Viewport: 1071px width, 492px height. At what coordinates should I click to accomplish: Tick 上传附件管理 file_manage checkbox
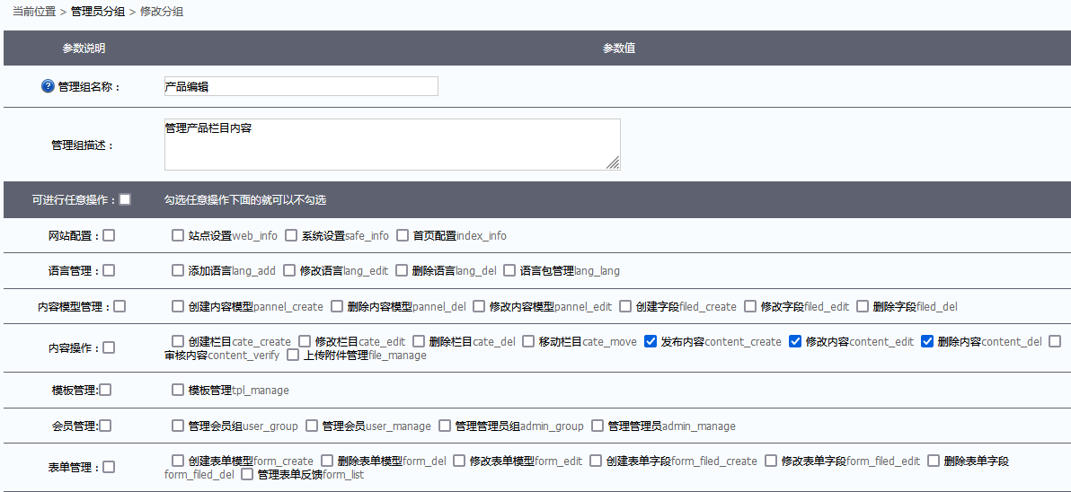293,355
